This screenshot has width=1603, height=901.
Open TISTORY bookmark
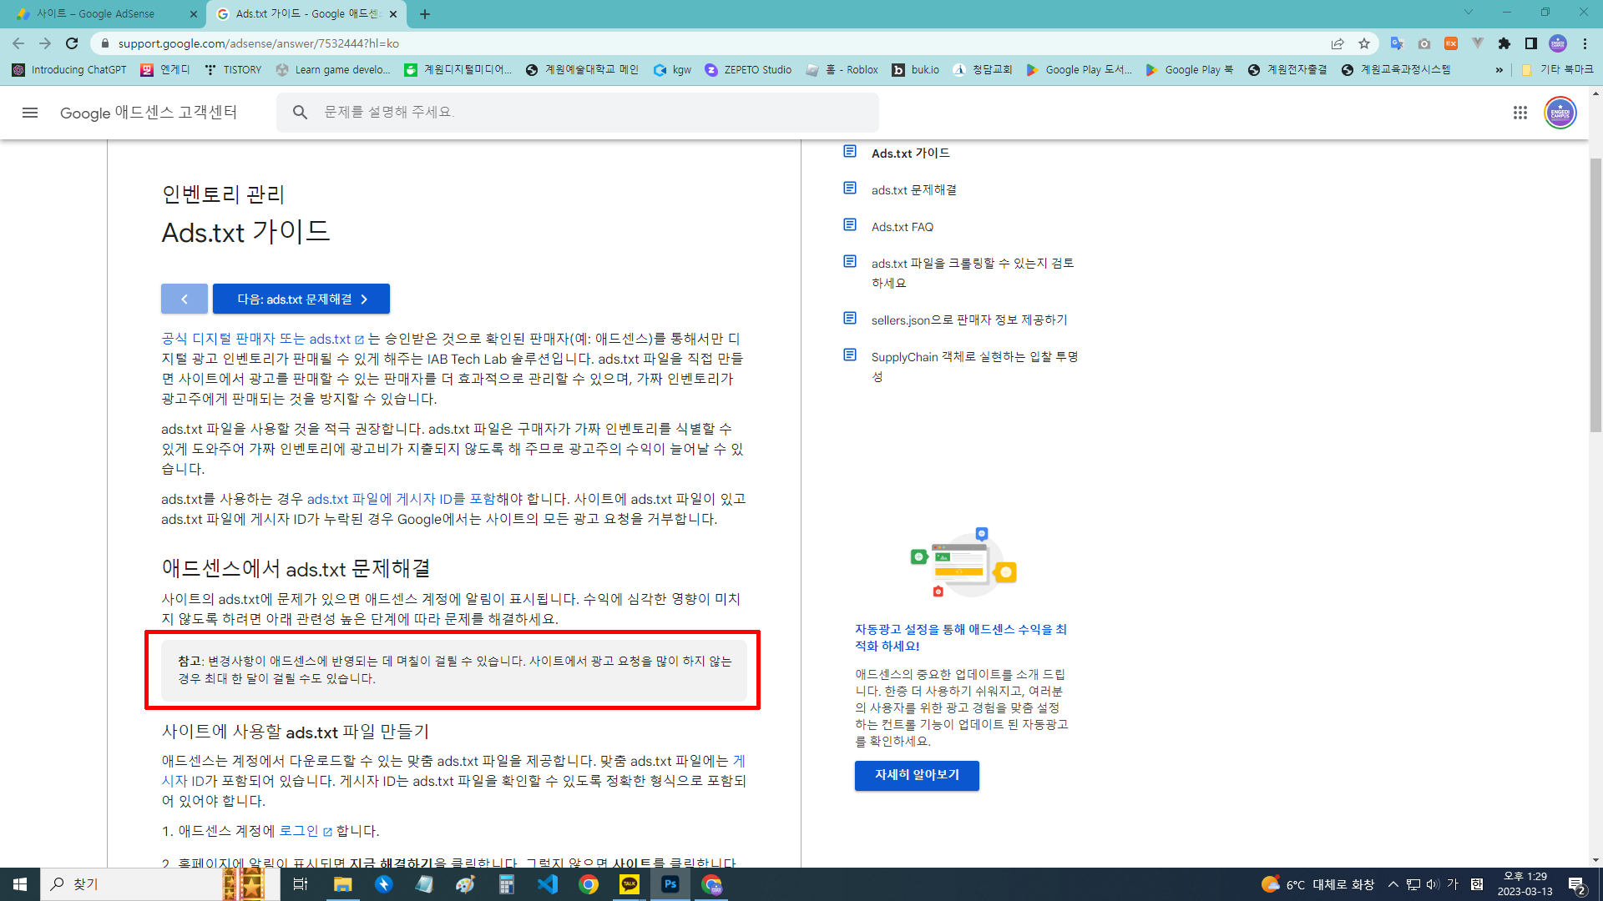pyautogui.click(x=233, y=70)
